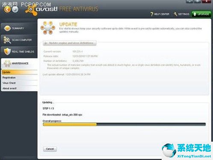
Task: Click the Current version value
Action: tap(77, 52)
